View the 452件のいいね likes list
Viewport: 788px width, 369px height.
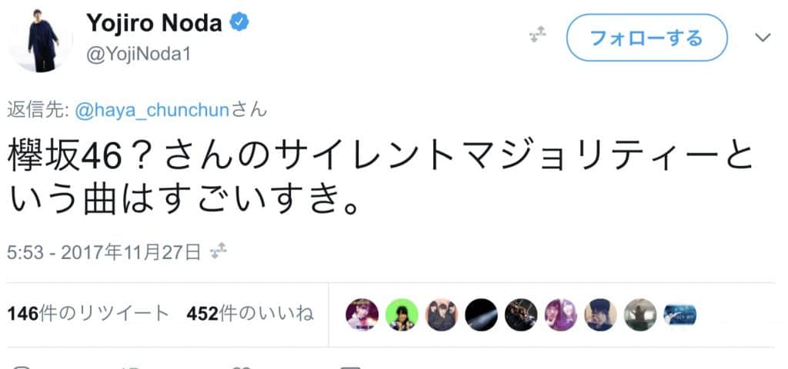click(249, 314)
